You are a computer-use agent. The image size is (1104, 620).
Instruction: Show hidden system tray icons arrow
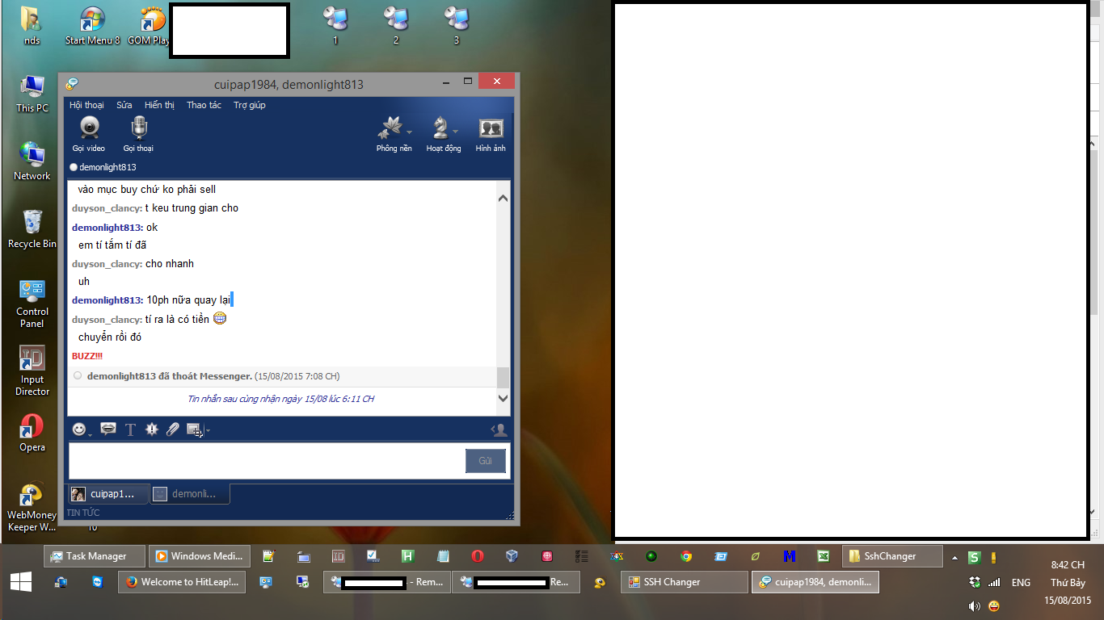[954, 557]
